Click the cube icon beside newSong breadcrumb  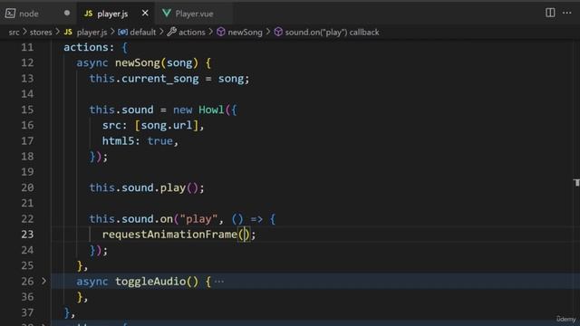221,33
